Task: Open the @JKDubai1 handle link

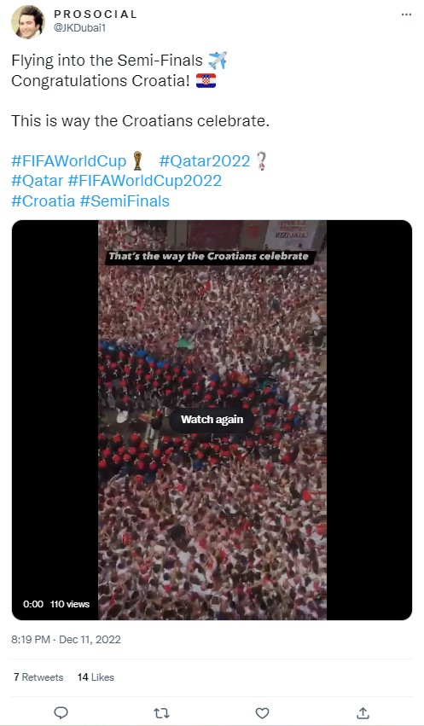Action: tap(80, 28)
